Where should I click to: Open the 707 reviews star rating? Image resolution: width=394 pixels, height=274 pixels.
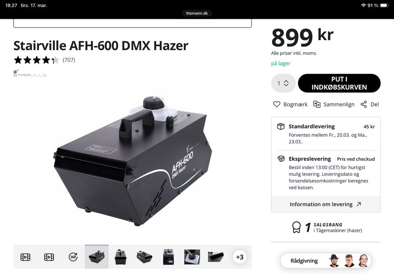[x=44, y=60]
